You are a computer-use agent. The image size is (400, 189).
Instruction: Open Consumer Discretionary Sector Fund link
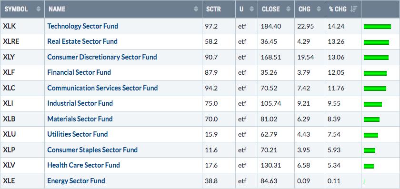pyautogui.click(x=102, y=57)
